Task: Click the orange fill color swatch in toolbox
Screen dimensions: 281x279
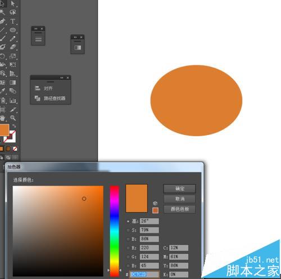Action: (x=4, y=130)
